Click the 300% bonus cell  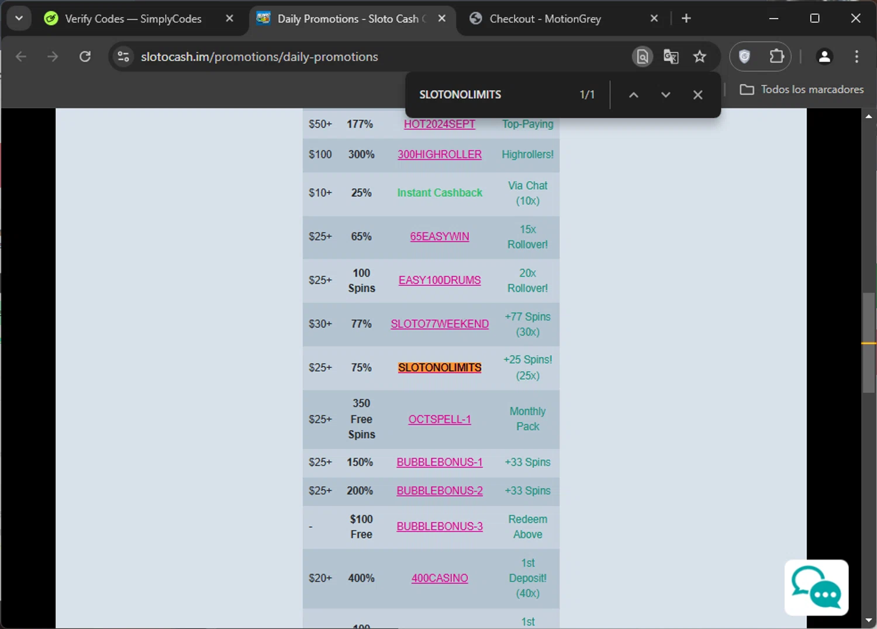(x=361, y=154)
